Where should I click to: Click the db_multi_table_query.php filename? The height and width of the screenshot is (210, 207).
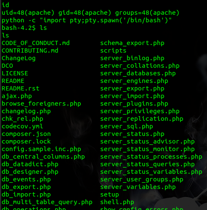[x=47, y=202]
